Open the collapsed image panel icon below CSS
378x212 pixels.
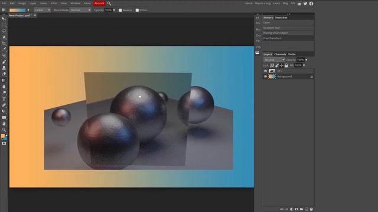[x=258, y=53]
